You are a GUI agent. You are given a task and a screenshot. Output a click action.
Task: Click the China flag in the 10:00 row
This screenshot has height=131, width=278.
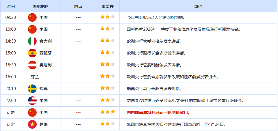[x=32, y=29]
